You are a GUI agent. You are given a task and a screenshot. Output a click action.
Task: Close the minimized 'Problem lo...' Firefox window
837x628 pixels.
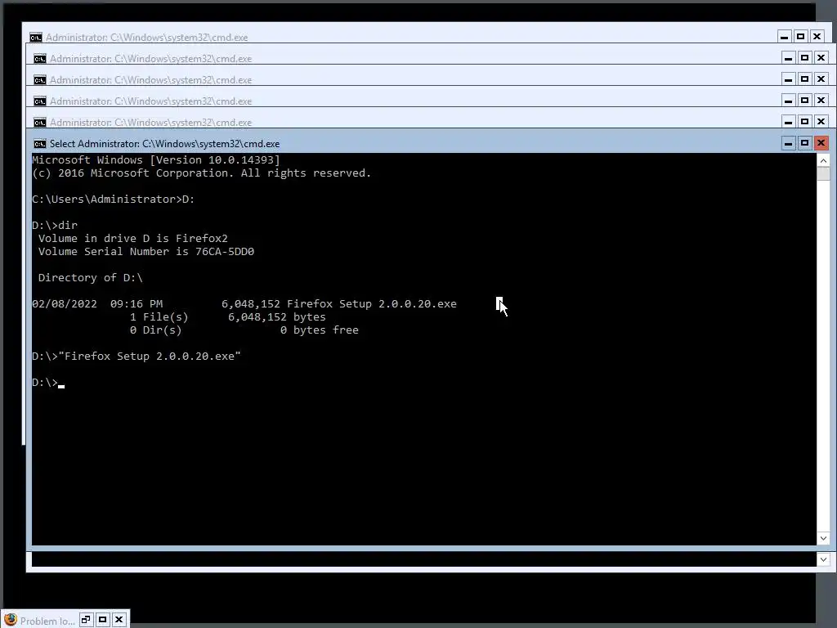click(119, 620)
